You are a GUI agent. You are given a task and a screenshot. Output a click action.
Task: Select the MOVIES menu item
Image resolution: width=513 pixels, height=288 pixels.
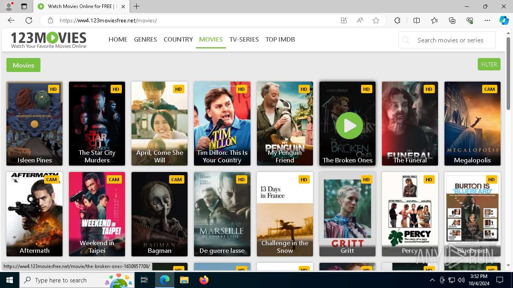pos(211,39)
